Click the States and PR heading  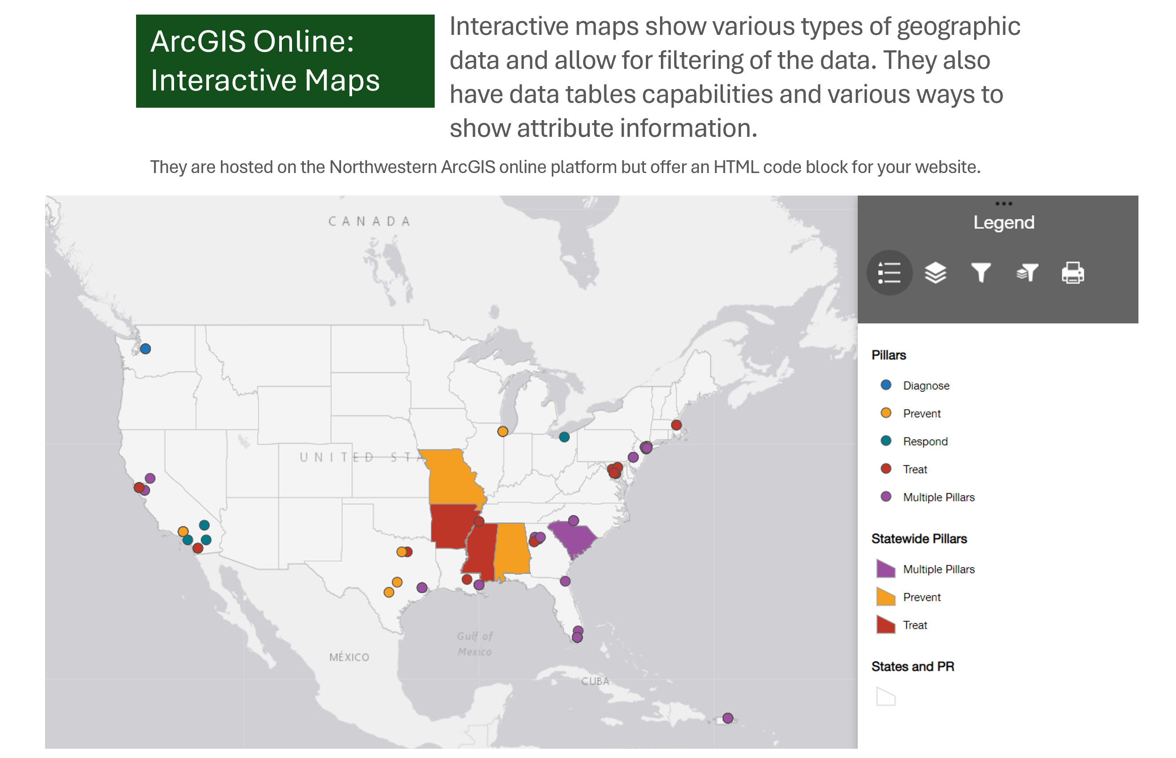(913, 667)
